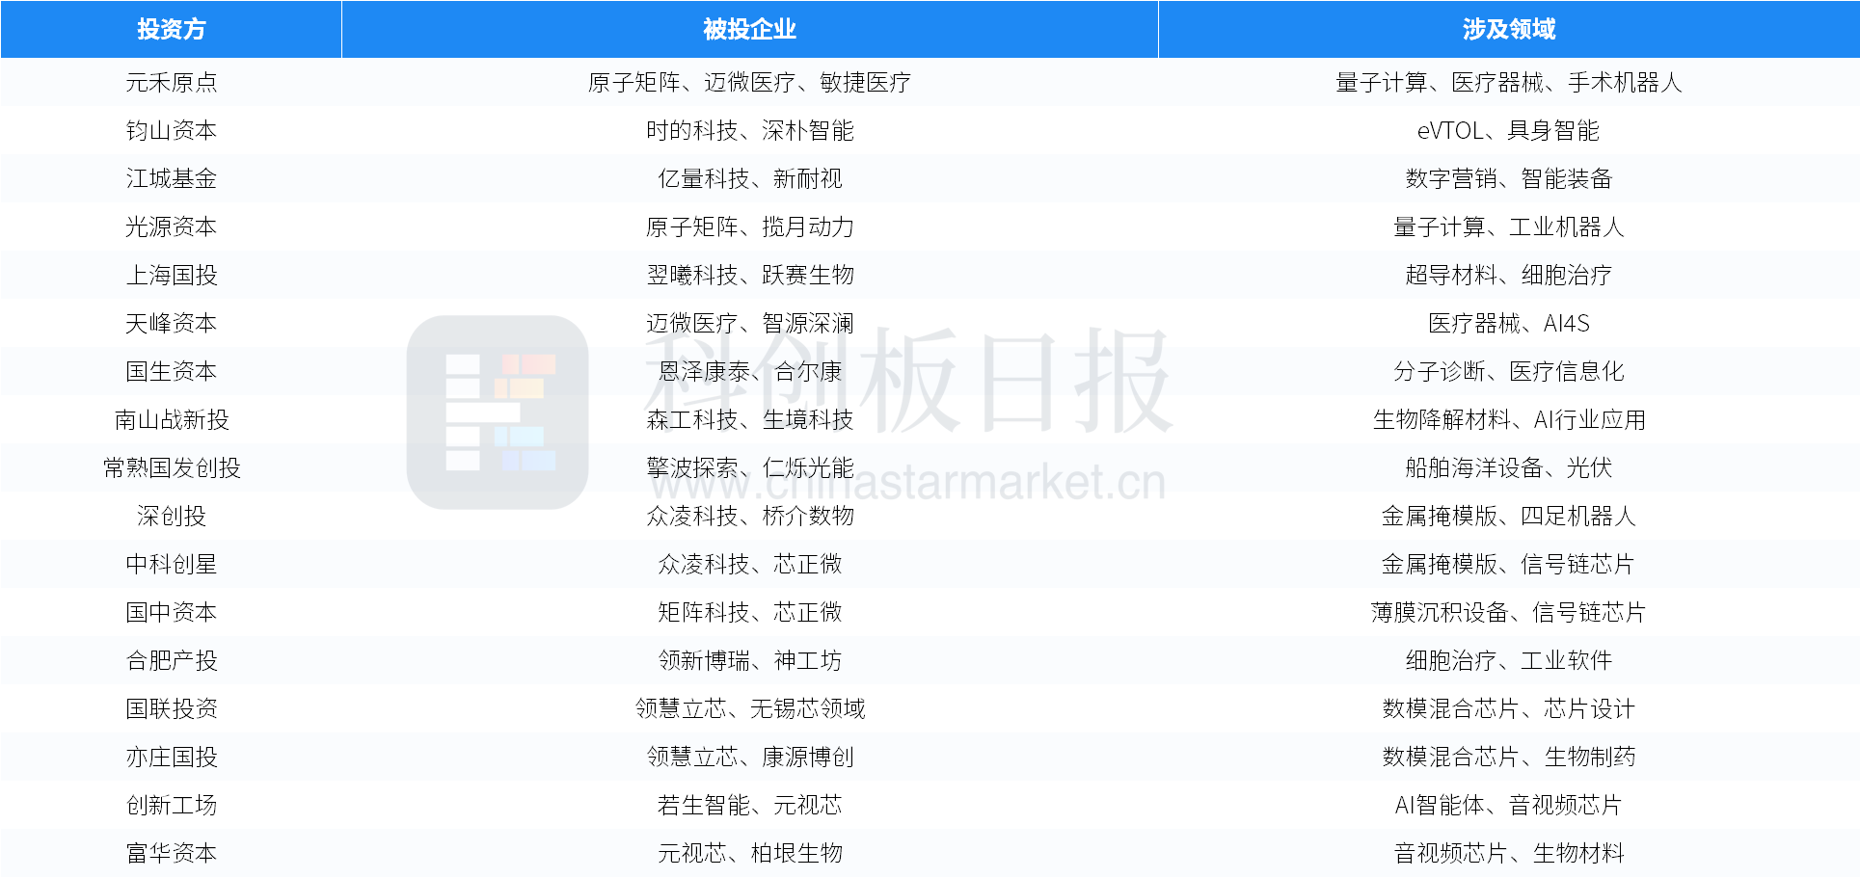Select the investor cell 上海国投
This screenshot has height=878, width=1860.
click(x=172, y=275)
